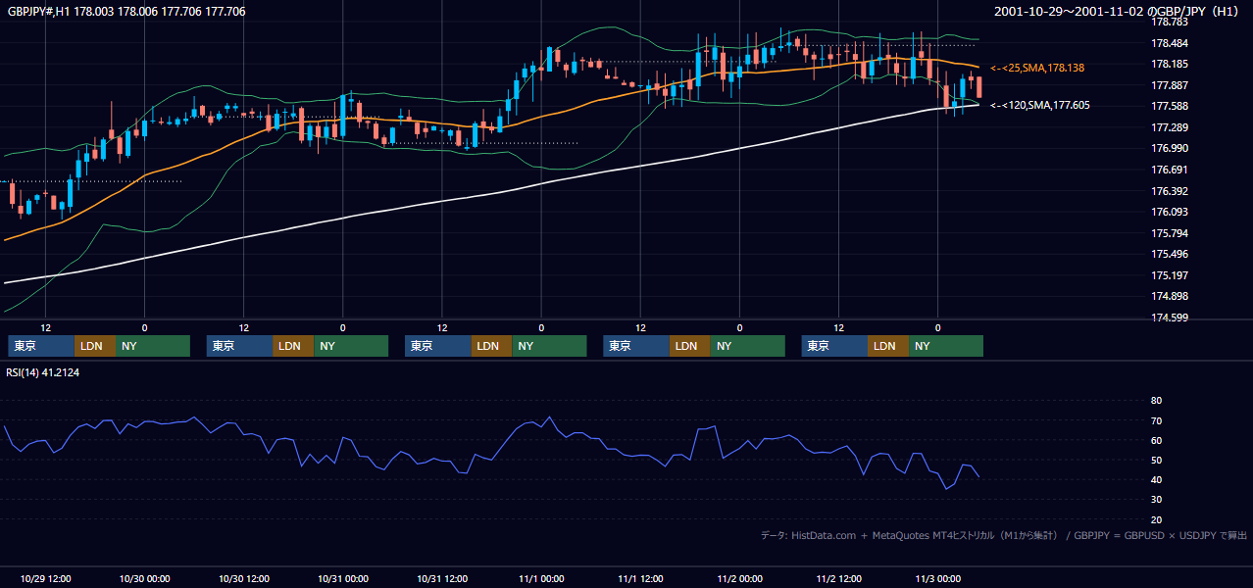Select the 10/31 12:00 time axis label
Screen dimensions: 1253x588
(x=442, y=578)
